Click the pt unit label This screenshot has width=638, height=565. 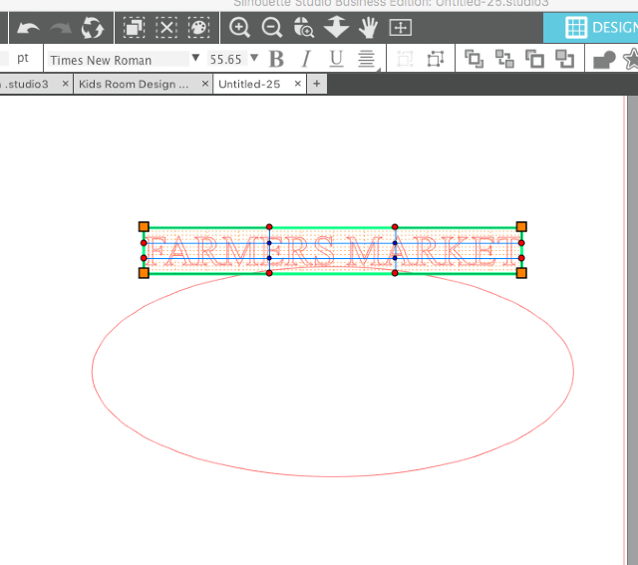pyautogui.click(x=23, y=58)
